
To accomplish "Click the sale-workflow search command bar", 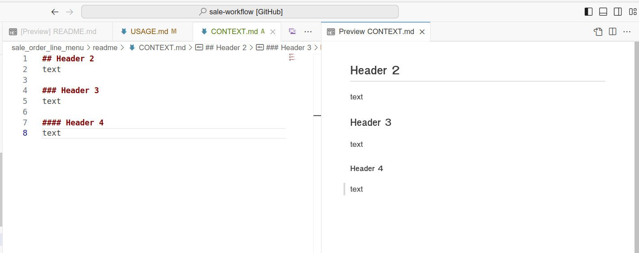I will point(240,12).
